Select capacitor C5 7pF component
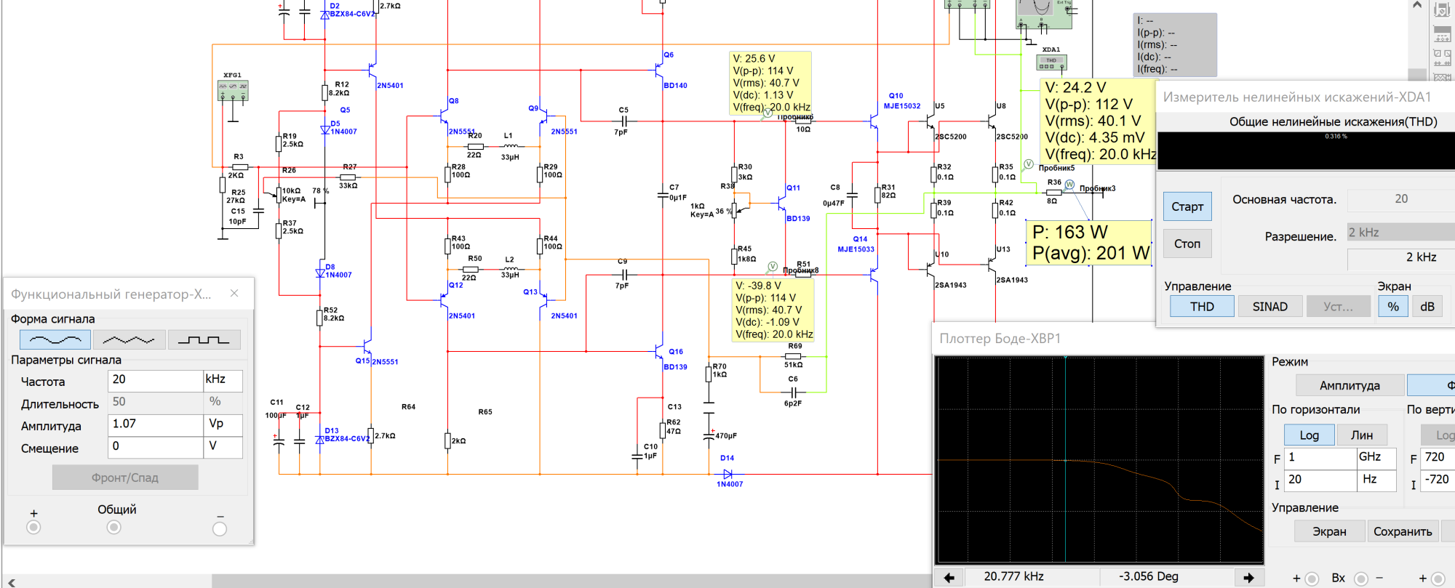This screenshot has height=588, width=1455. (x=624, y=121)
